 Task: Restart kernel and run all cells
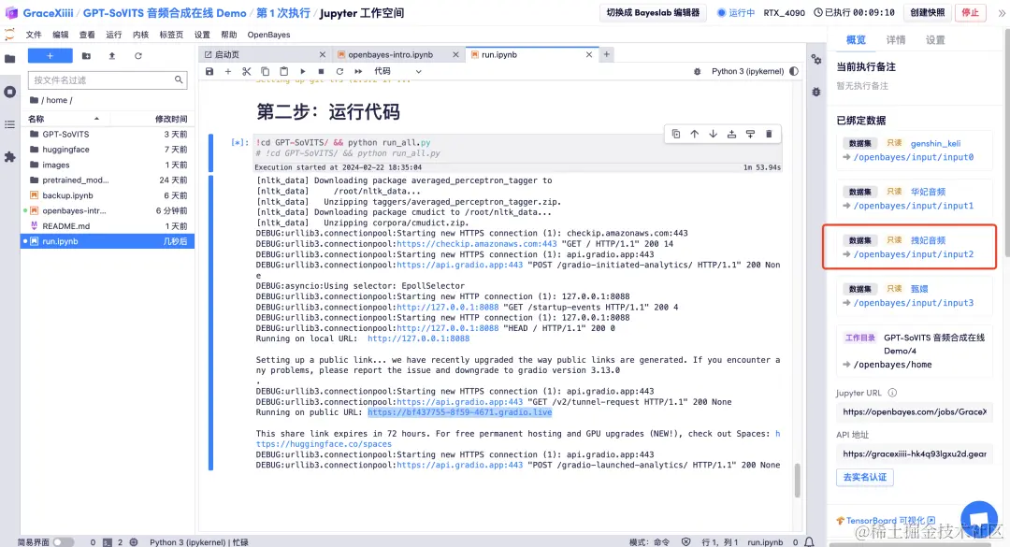point(358,71)
